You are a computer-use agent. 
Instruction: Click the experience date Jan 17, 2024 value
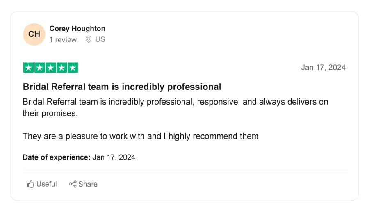click(114, 157)
